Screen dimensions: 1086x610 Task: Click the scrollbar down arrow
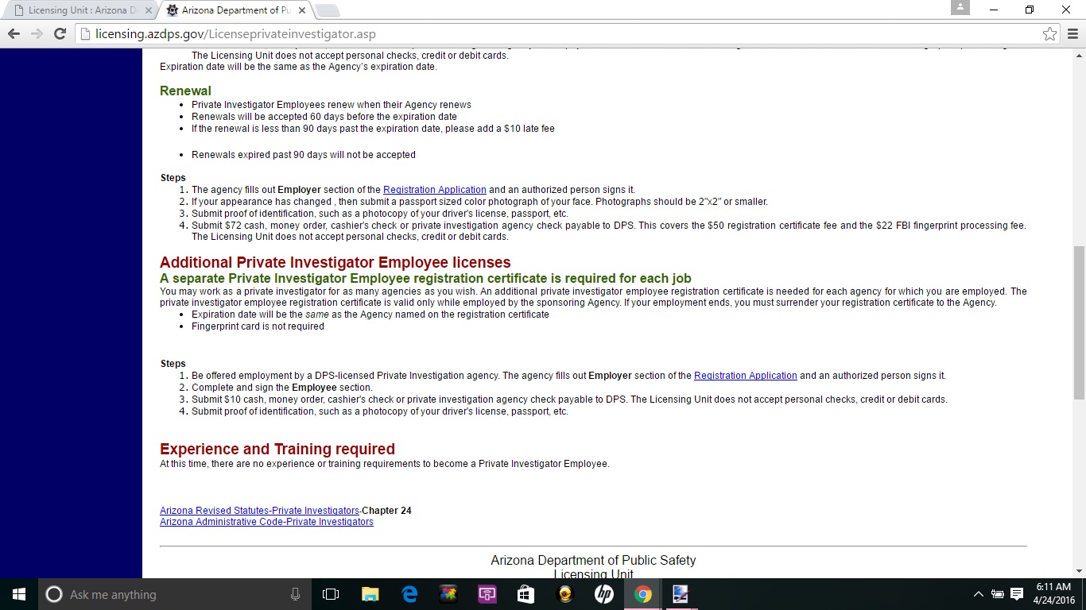pos(1079,571)
